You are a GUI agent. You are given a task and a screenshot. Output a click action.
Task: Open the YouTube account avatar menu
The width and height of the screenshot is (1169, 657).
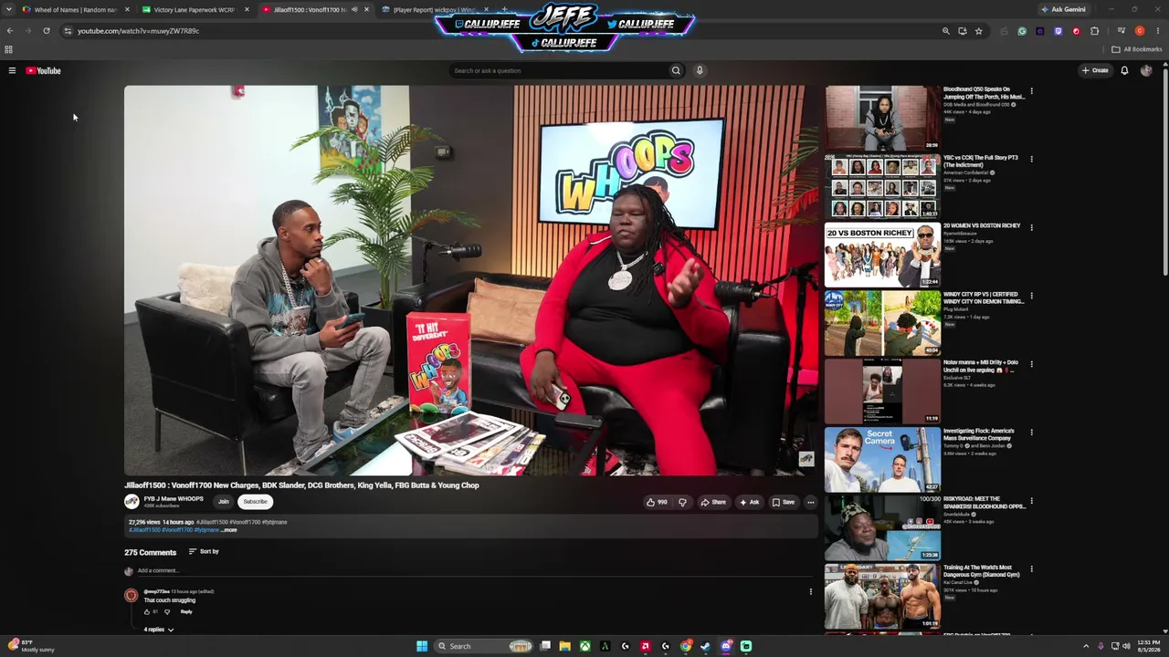coord(1146,70)
